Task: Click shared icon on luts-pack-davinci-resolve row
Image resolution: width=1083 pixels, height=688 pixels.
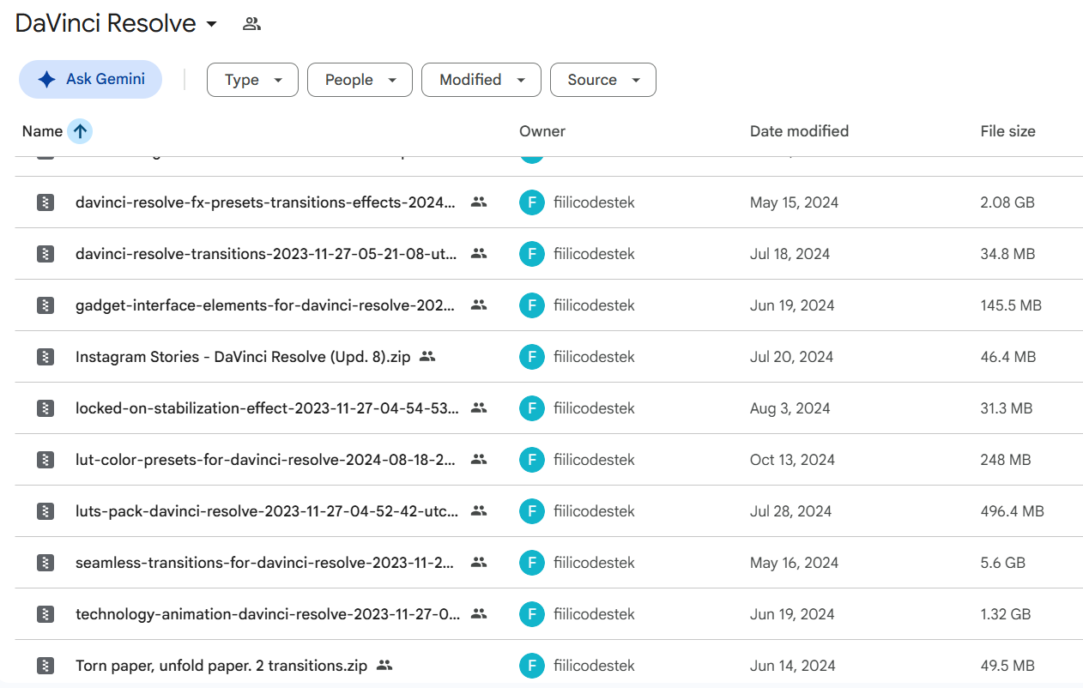Action: (479, 511)
